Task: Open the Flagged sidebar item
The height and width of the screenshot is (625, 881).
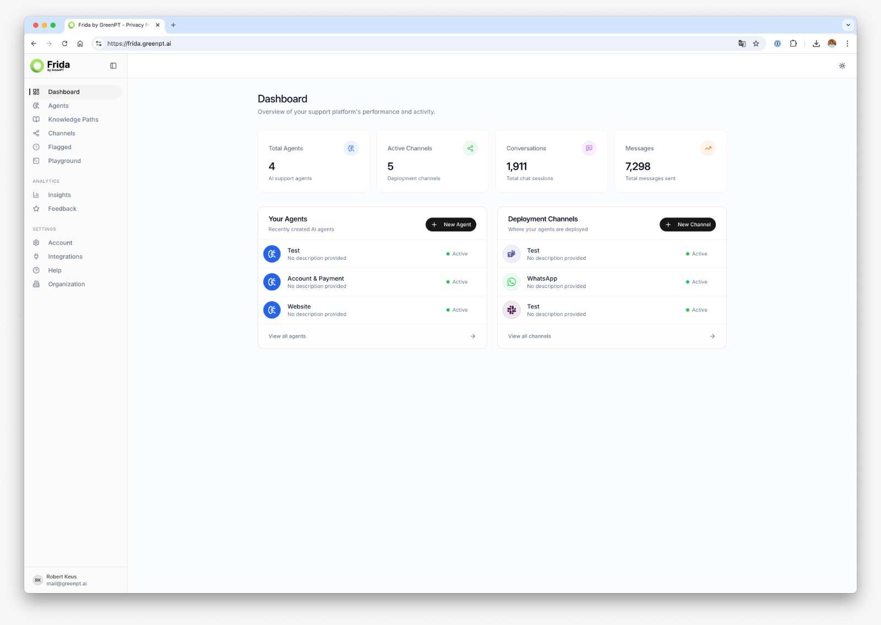Action: 59,147
